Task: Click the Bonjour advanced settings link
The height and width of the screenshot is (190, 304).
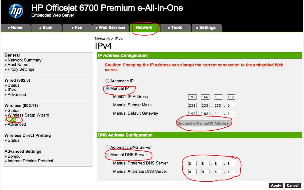Action: tap(15, 156)
